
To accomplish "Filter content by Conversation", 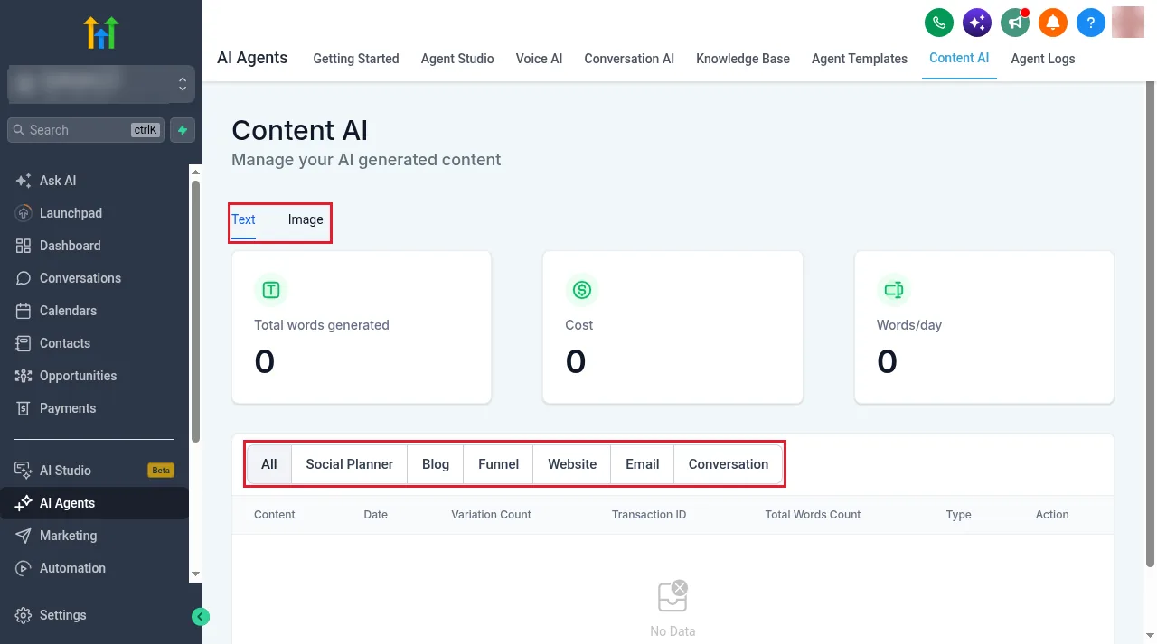I will [x=729, y=464].
